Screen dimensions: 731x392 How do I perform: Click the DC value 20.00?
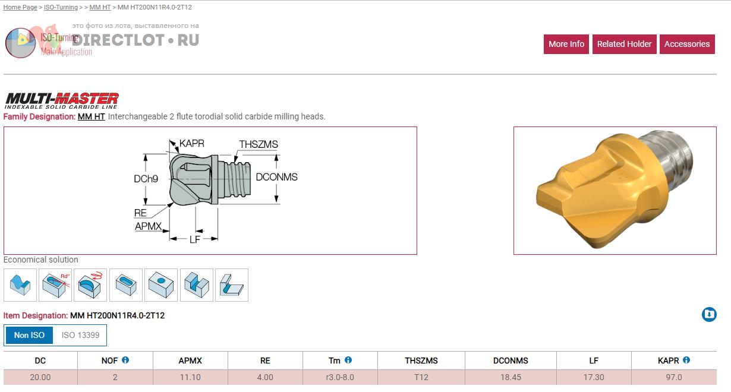coord(40,377)
